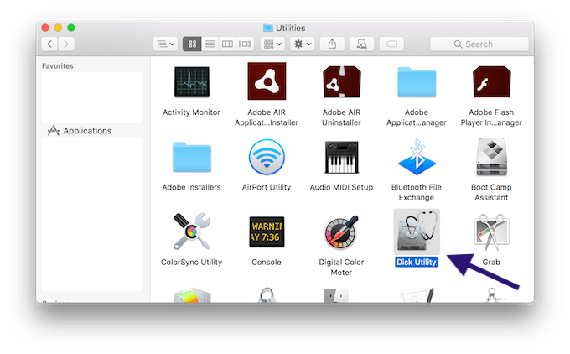Go back with the back arrow
Screen dimensions: 570x354
pos(49,44)
